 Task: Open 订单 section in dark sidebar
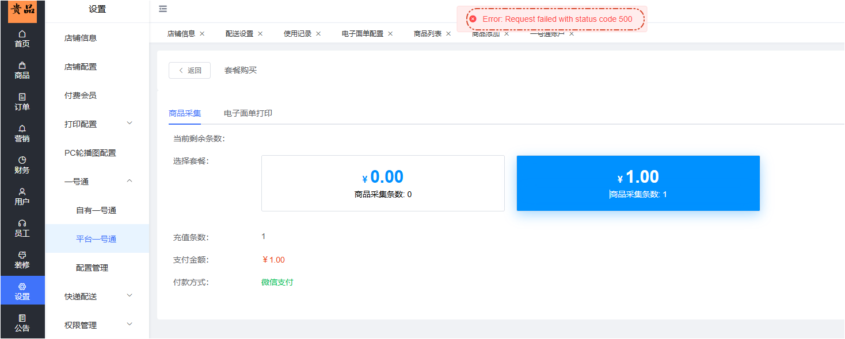click(x=22, y=102)
